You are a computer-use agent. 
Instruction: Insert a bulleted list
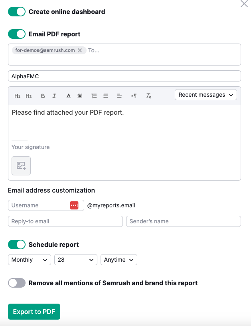(105, 96)
